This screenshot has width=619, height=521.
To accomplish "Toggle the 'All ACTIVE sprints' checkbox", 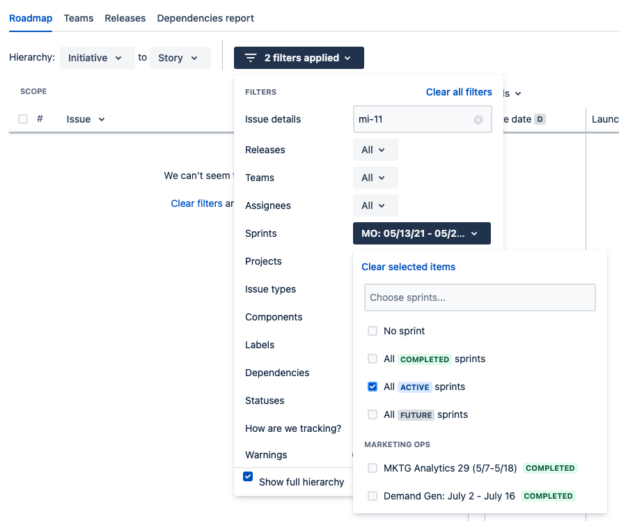I will point(373,387).
